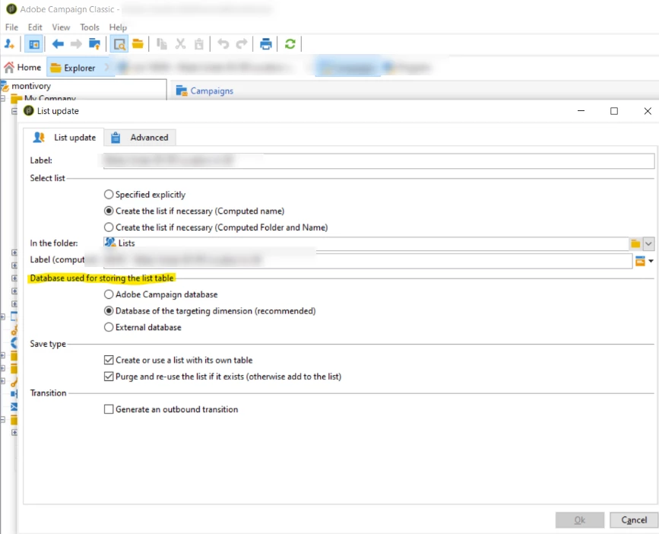The height and width of the screenshot is (534, 659).
Task: Click the Campaigns breadcrumb link
Action: [x=212, y=91]
